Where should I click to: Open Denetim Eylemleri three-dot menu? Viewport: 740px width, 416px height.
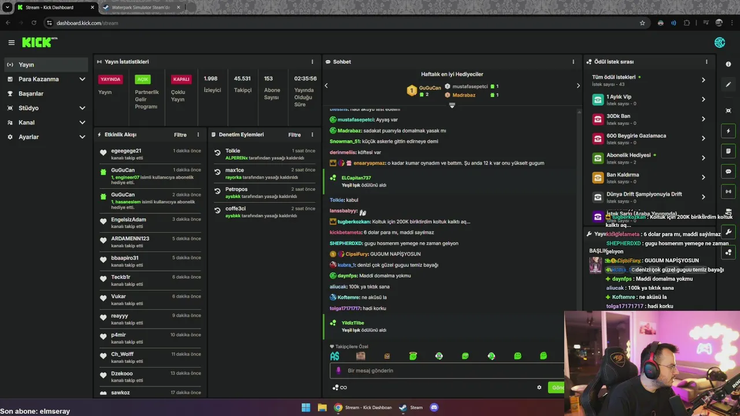[312, 135]
